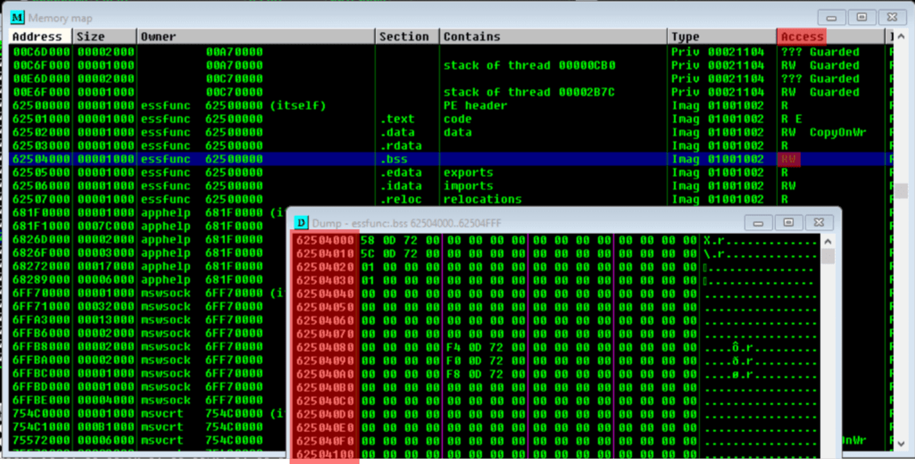The height and width of the screenshot is (464, 915).
Task: Click the Memory map scrollbar thumb
Action: [x=901, y=191]
